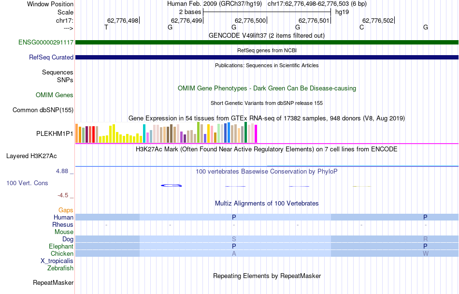Open the GTEx tissue expression bar chart

(x=166, y=132)
